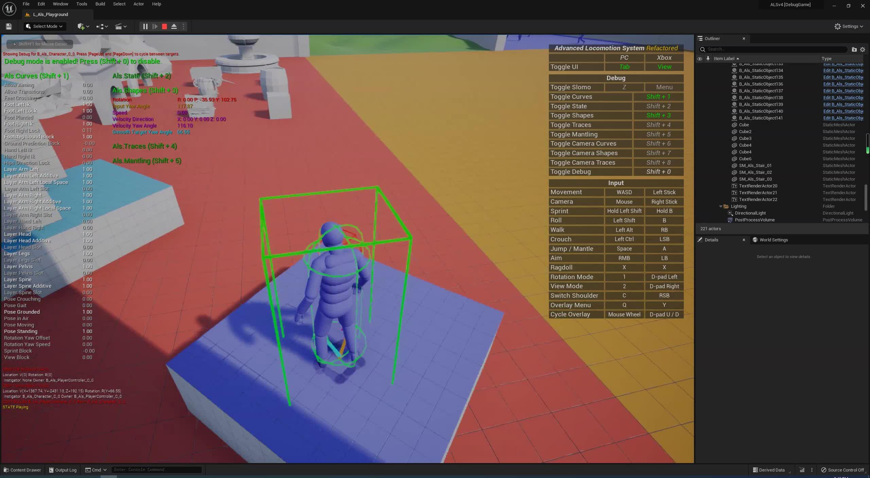The width and height of the screenshot is (870, 478).
Task: Pause the running game session
Action: click(x=145, y=26)
